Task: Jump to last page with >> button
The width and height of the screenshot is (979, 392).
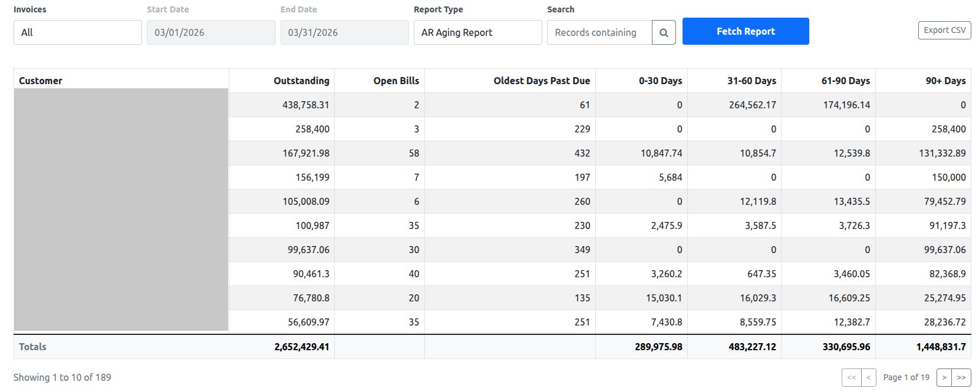Action: pyautogui.click(x=961, y=377)
